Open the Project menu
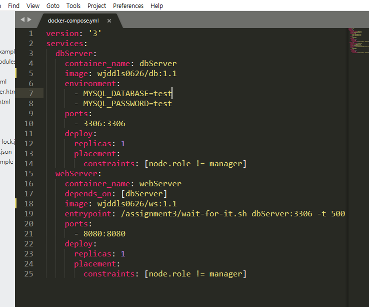The image size is (369, 307). (96, 6)
